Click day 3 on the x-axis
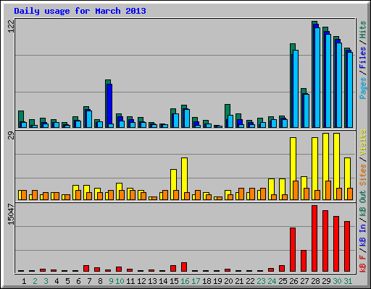371x289 pixels. pyautogui.click(x=46, y=281)
